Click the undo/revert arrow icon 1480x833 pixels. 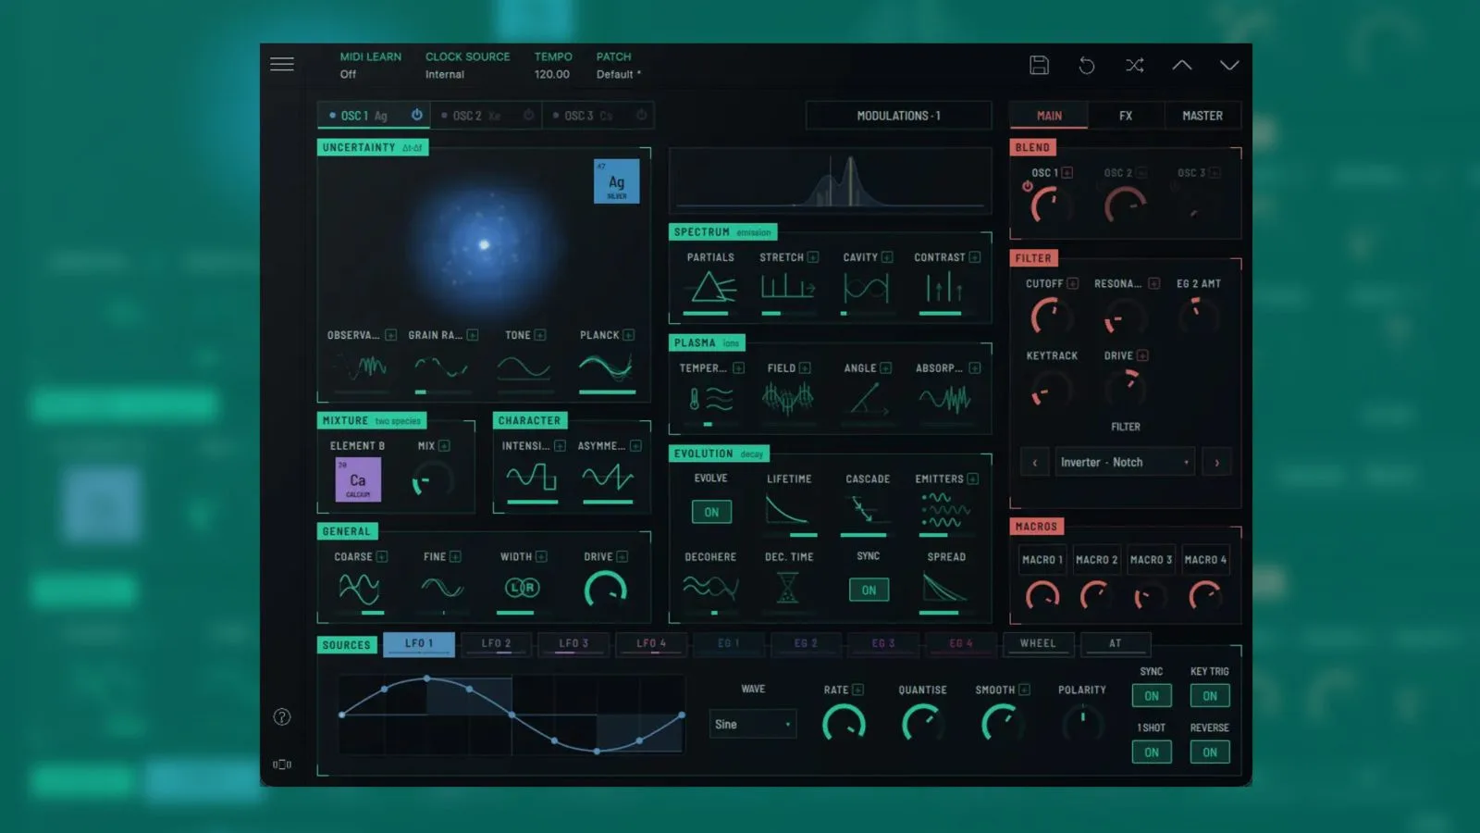point(1087,65)
